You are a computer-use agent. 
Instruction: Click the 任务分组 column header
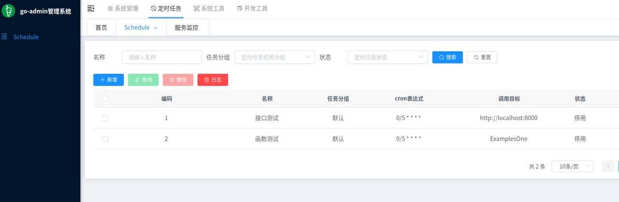338,99
